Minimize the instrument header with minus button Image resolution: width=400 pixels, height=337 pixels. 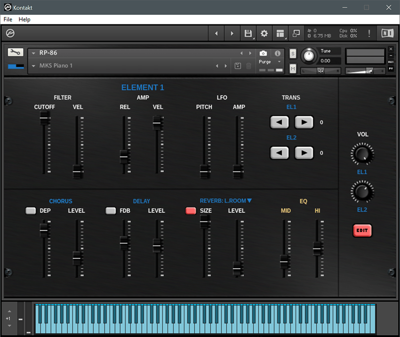click(391, 56)
